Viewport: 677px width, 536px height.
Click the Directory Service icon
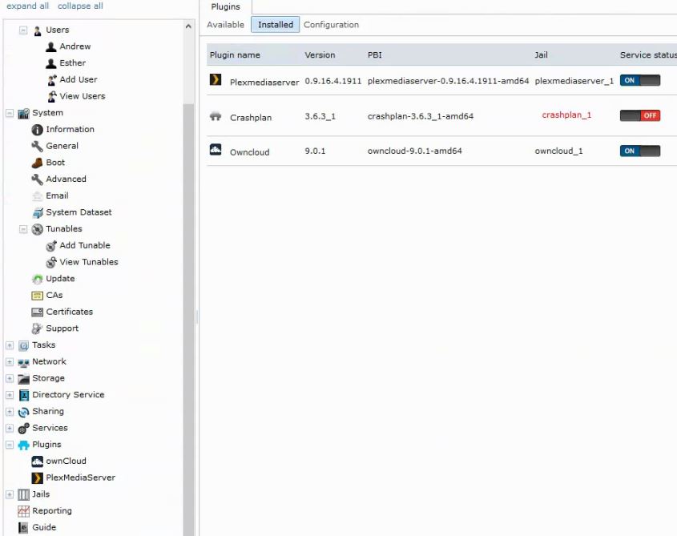24,395
